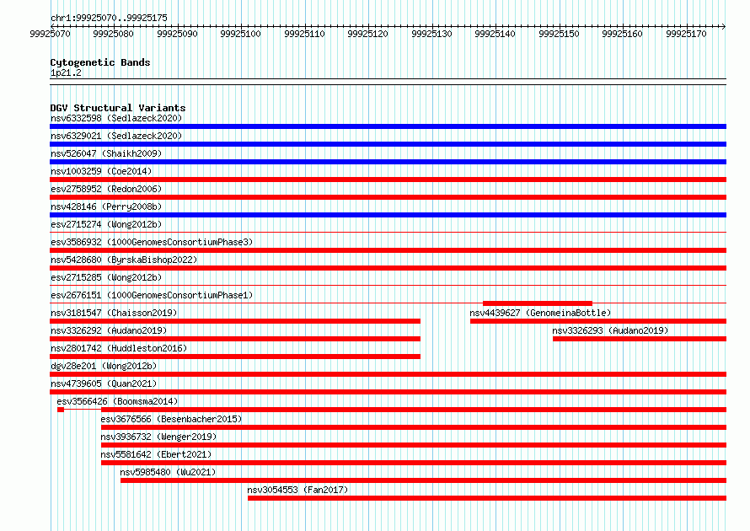The height and width of the screenshot is (531, 750).
Task: Click ruler position 99925070
Action: point(50,34)
